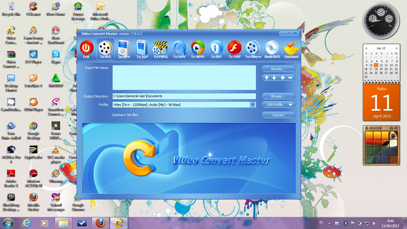Select the To RM conversion format
The width and height of the screenshot is (407, 229).
point(216,49)
